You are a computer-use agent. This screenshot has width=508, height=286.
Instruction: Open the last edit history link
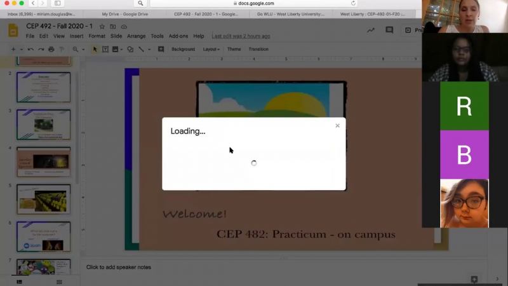(x=241, y=36)
